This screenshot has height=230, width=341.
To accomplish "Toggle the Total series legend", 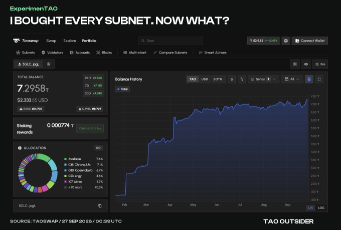I will [x=123, y=89].
